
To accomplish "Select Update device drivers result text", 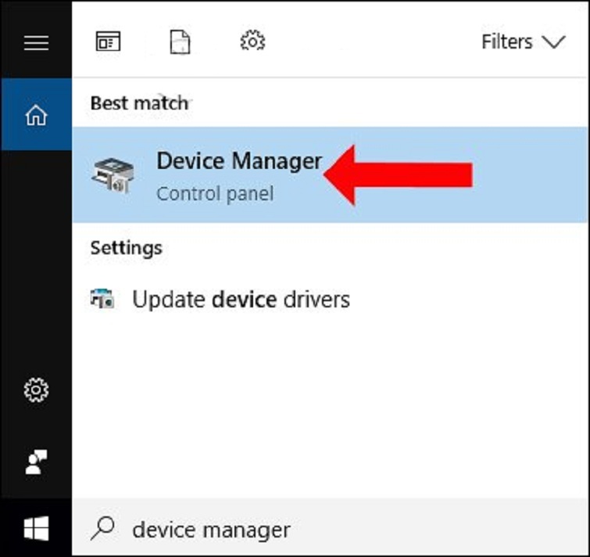I will coord(241,300).
